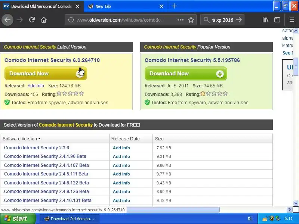Click Add info next to Released
Image resolution: width=299 pixels, height=224 pixels.
pyautogui.click(x=36, y=86)
